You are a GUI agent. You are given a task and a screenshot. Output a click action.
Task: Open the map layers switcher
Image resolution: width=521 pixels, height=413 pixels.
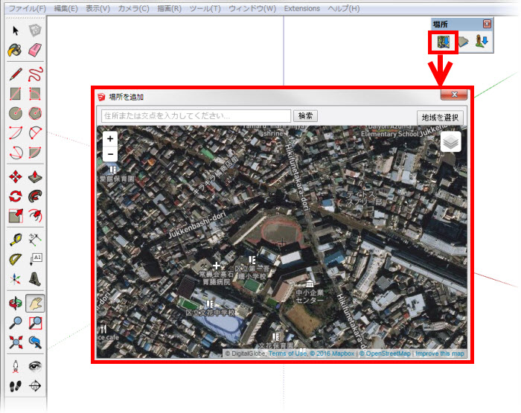(451, 141)
